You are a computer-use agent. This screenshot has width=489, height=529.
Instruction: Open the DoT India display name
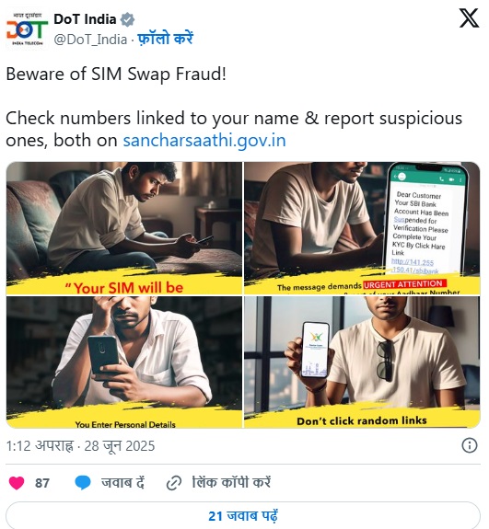pyautogui.click(x=85, y=19)
